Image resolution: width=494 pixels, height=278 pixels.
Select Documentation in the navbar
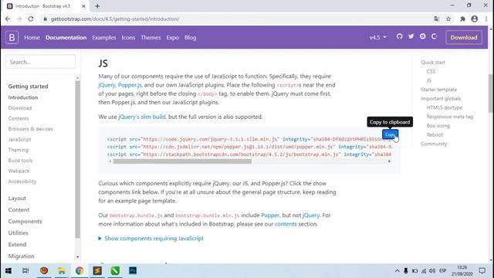66,37
